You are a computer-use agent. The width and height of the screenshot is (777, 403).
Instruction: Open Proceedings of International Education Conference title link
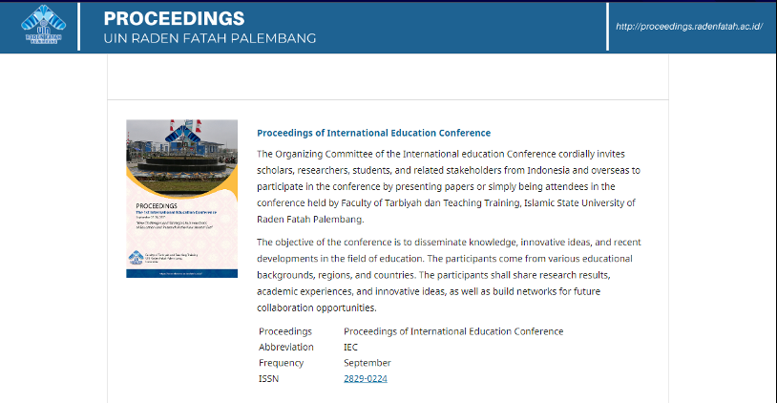(x=373, y=133)
